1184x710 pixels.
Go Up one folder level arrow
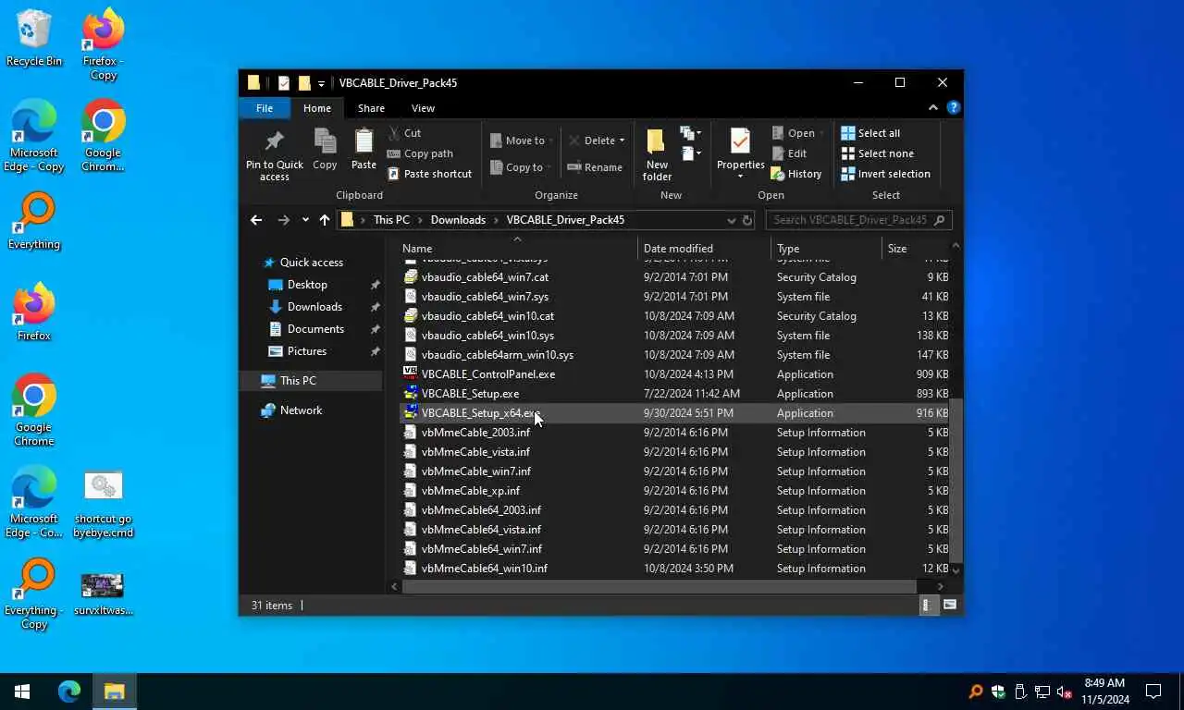[x=324, y=220]
